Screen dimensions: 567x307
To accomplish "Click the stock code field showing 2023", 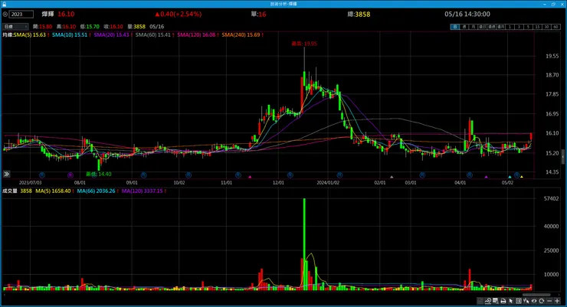I will (21, 14).
